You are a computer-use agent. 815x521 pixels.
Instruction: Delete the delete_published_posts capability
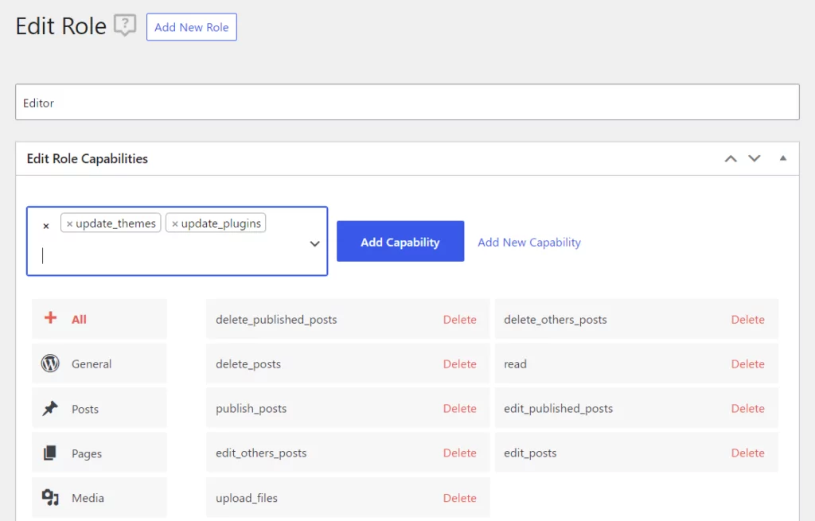(459, 320)
